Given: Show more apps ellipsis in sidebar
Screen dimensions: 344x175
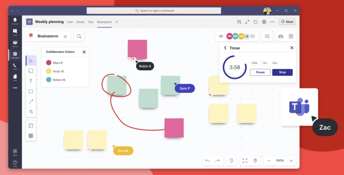Looking at the screenshot, I should pos(15,88).
